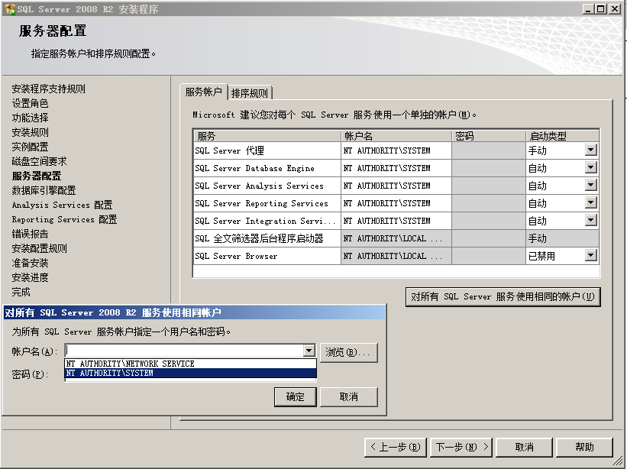The height and width of the screenshot is (469, 627).
Task: Click 安装配置规则 step in sidebar
Action: tap(39, 248)
